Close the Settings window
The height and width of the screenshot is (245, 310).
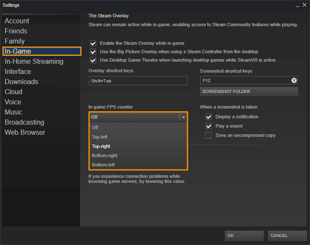(305, 5)
